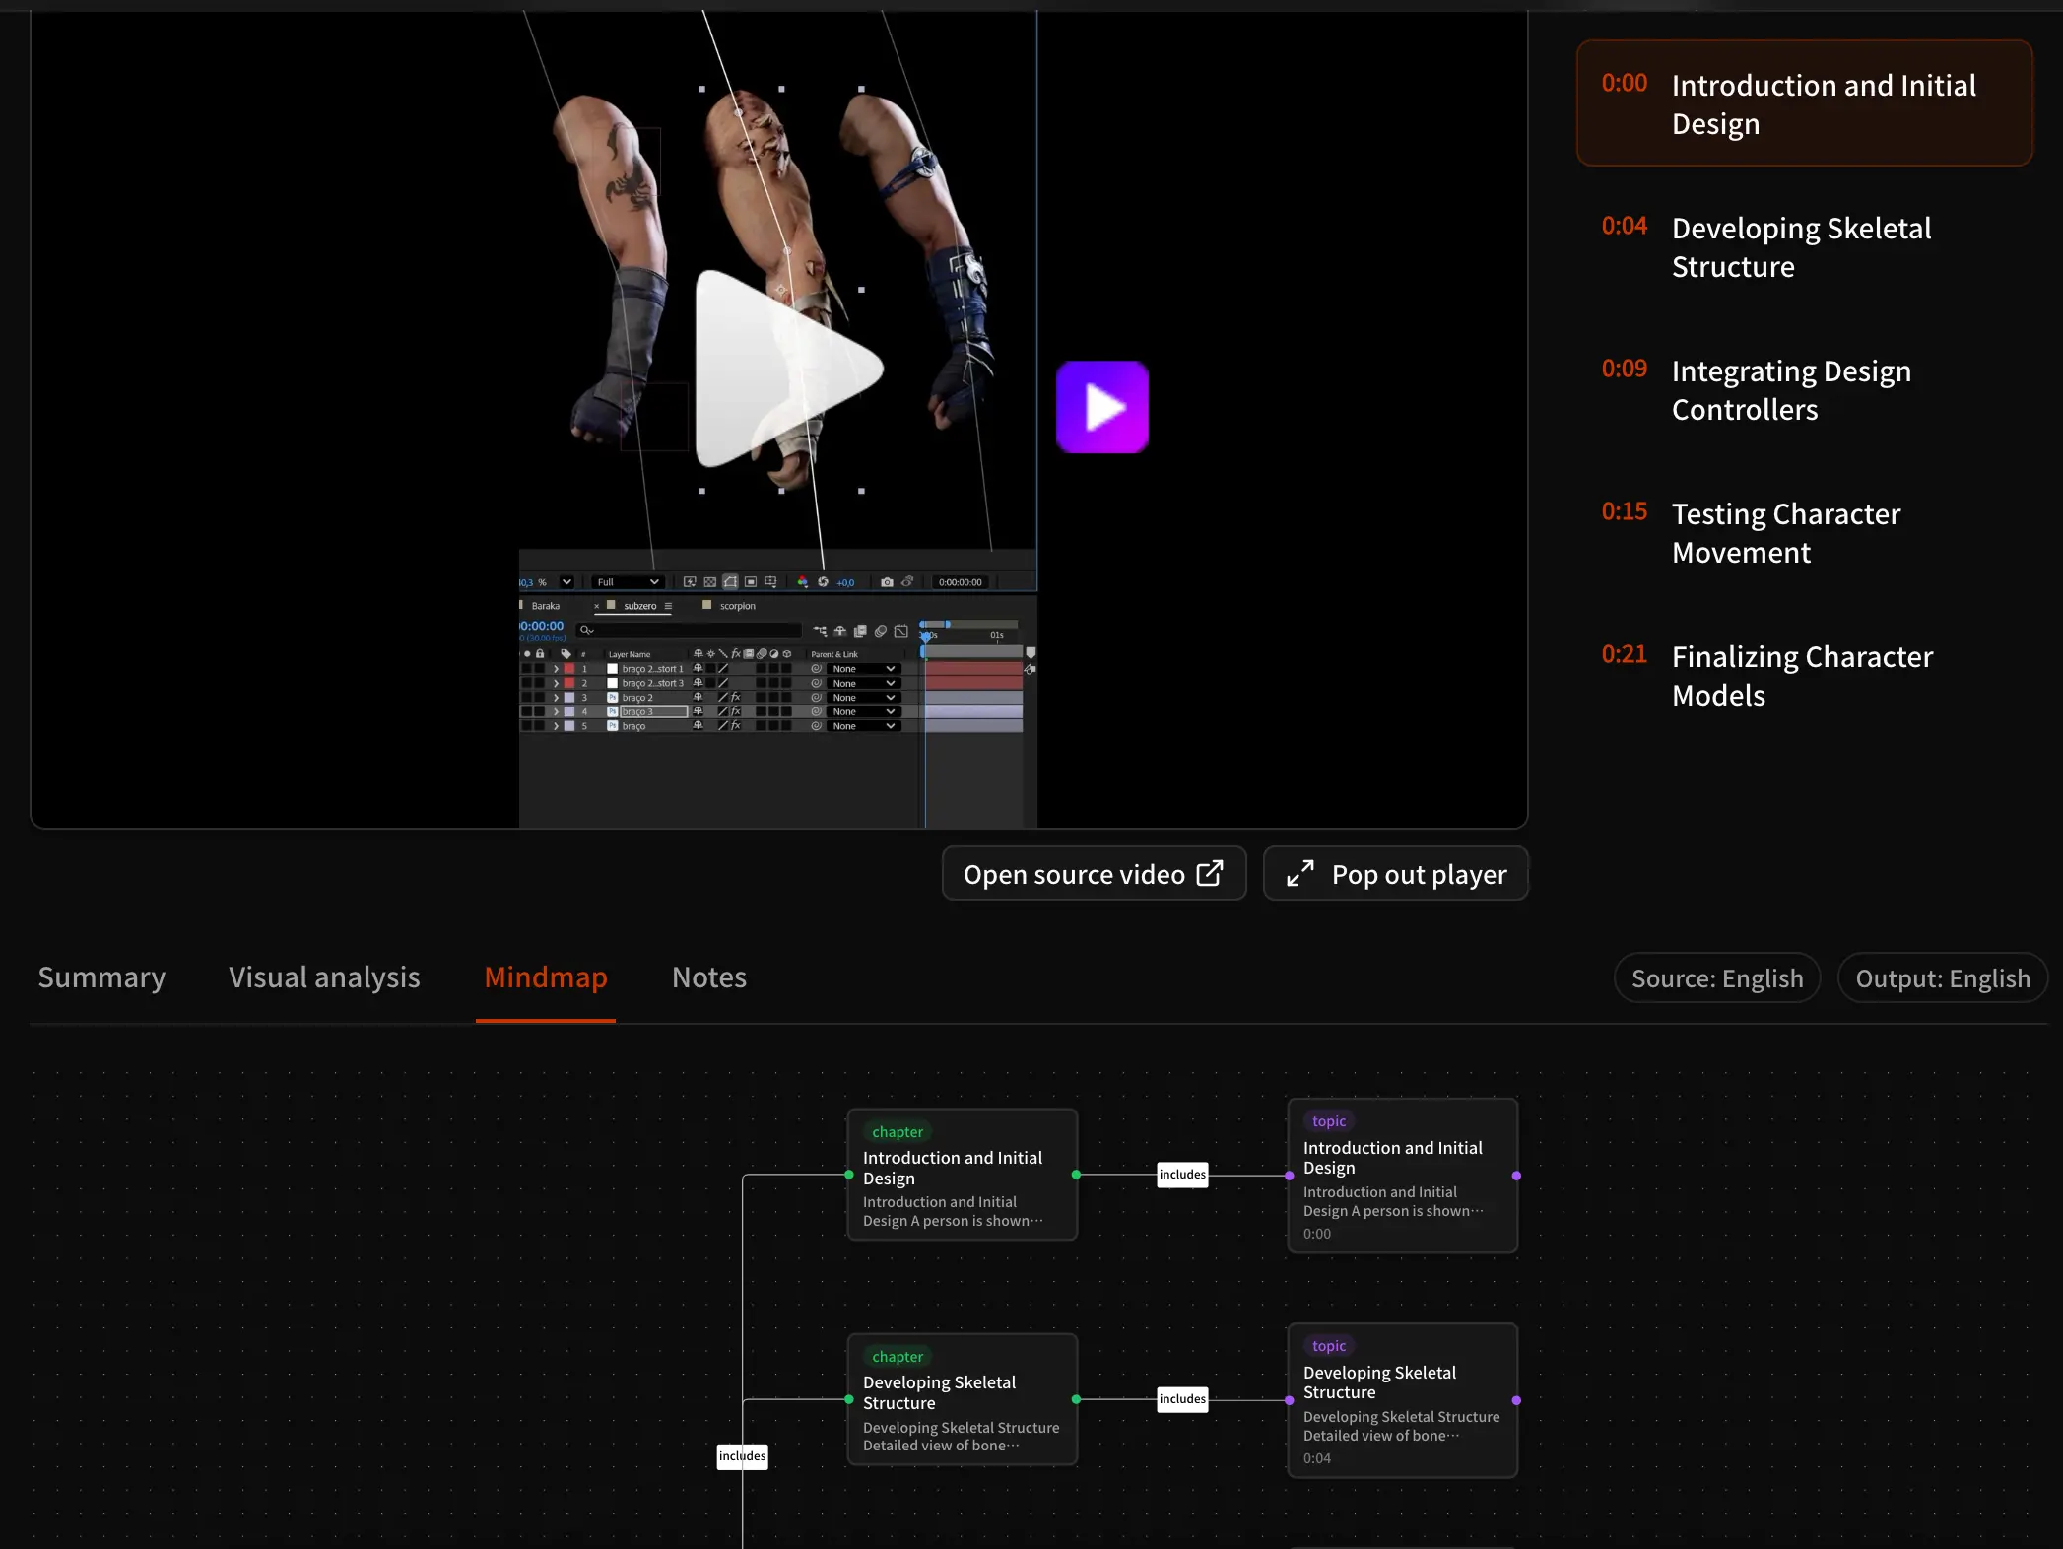Viewport: 2063px width, 1549px height.
Task: Jump to chapter 0:15 Testing Character Movement
Action: pyautogui.click(x=1804, y=532)
